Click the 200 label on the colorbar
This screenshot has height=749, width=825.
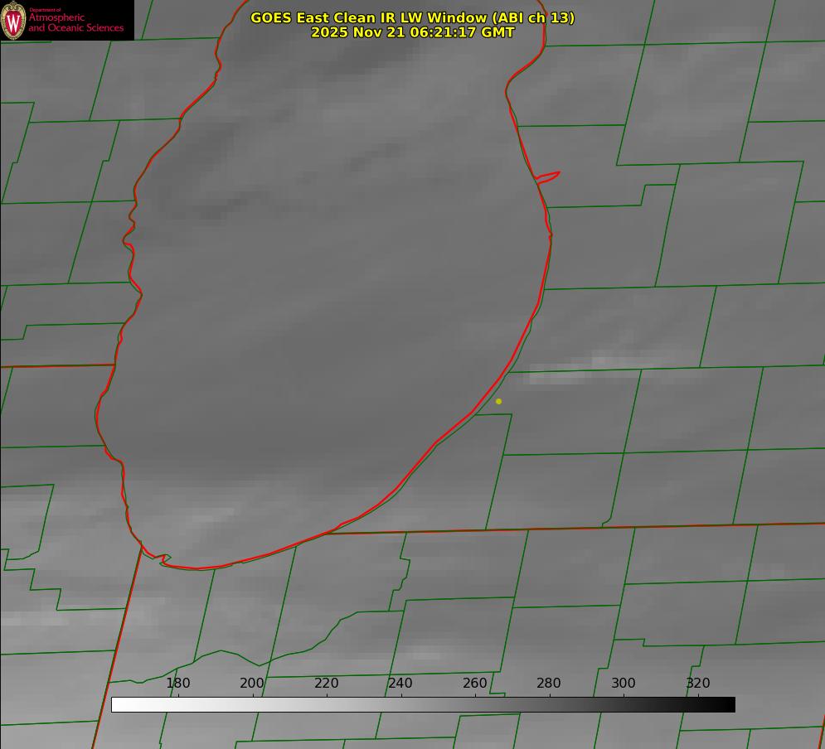pos(252,684)
